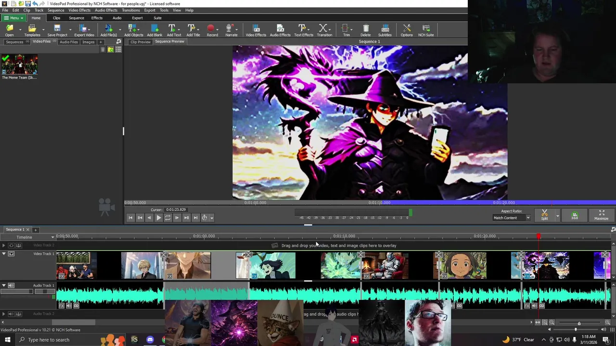The width and height of the screenshot is (616, 346).
Task: Collapse Video Track 1 with its triangle
Action: 4,254
